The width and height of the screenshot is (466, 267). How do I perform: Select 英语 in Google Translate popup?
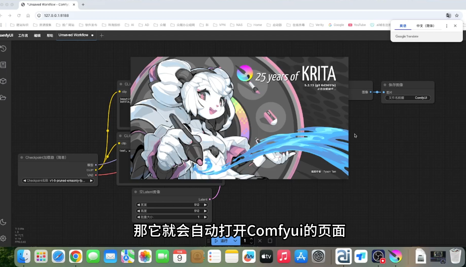pyautogui.click(x=403, y=26)
